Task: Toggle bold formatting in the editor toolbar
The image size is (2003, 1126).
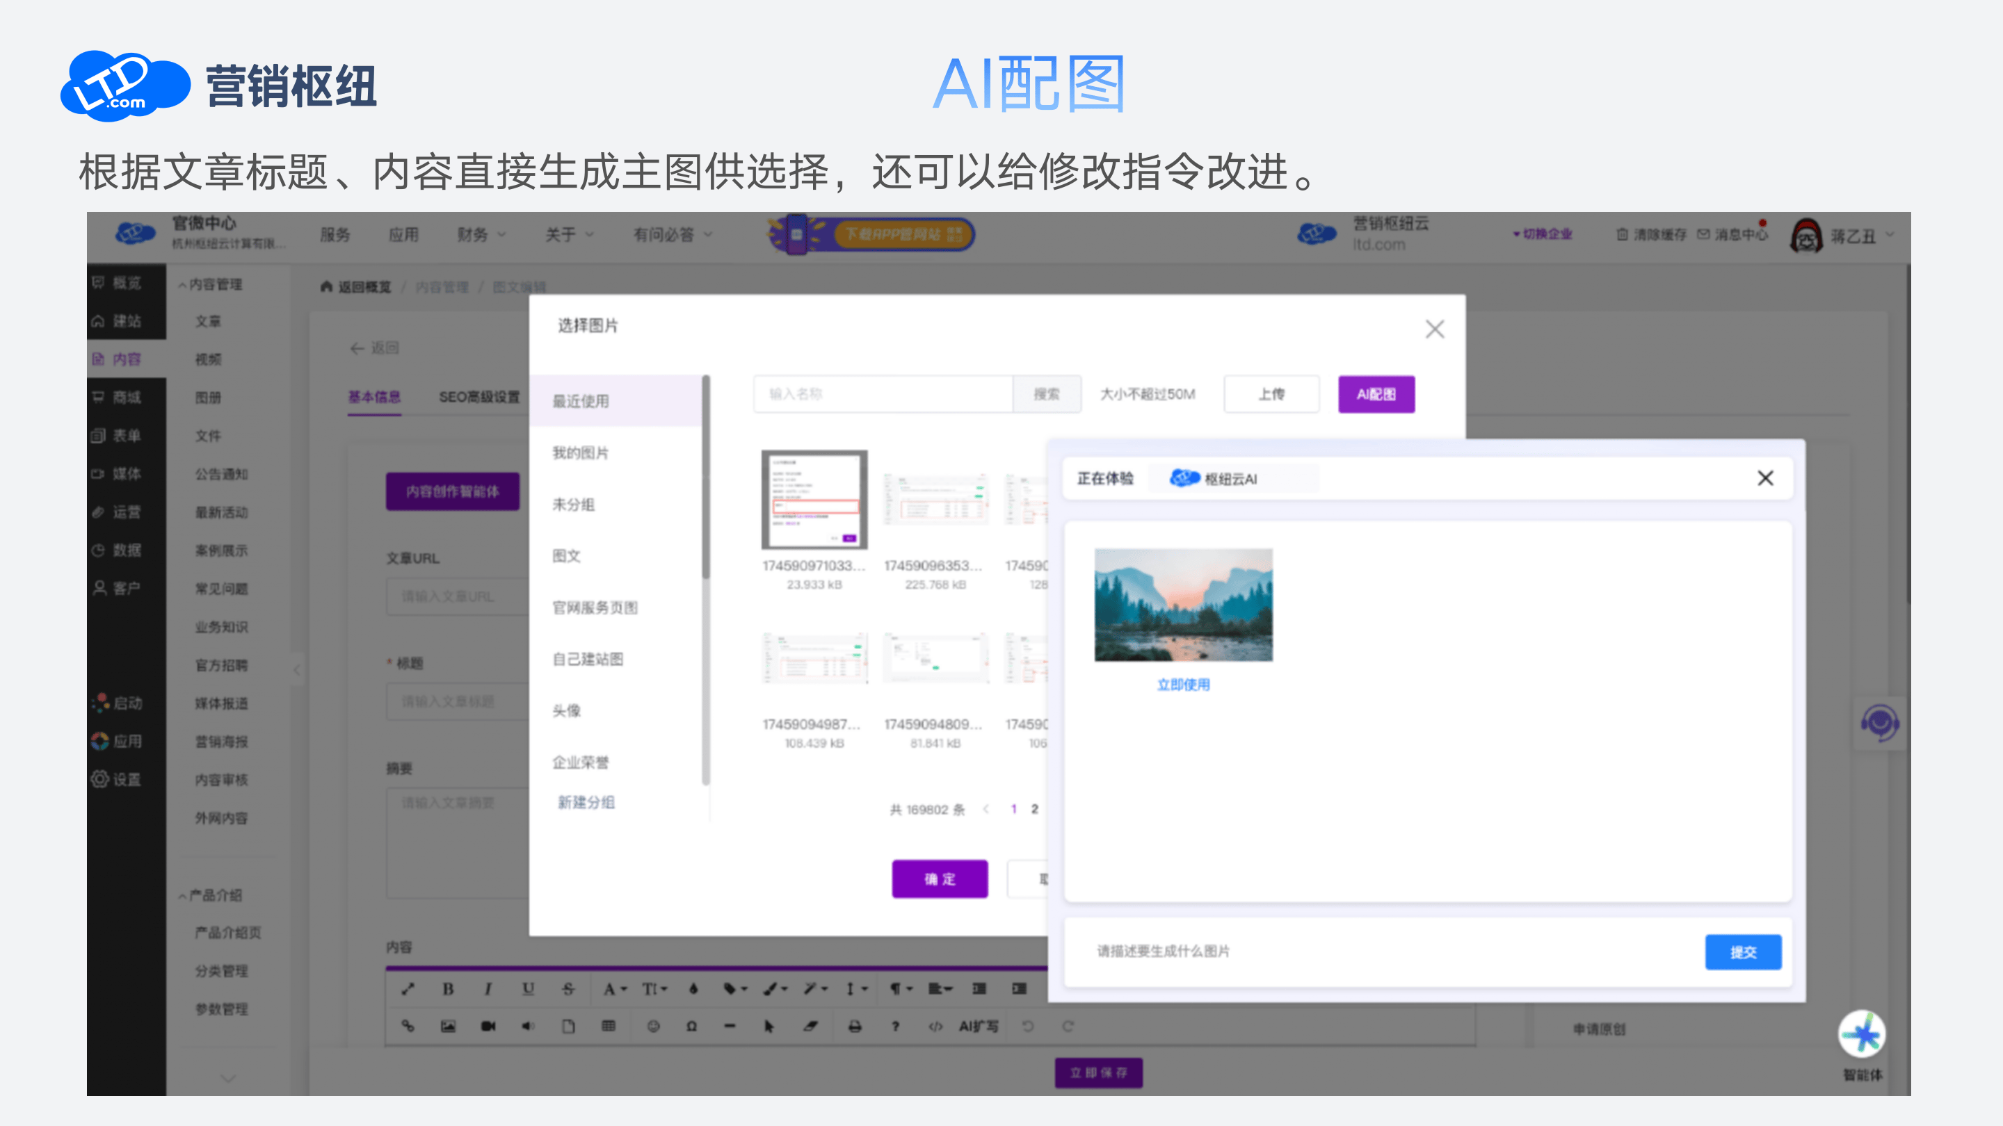Action: click(448, 988)
